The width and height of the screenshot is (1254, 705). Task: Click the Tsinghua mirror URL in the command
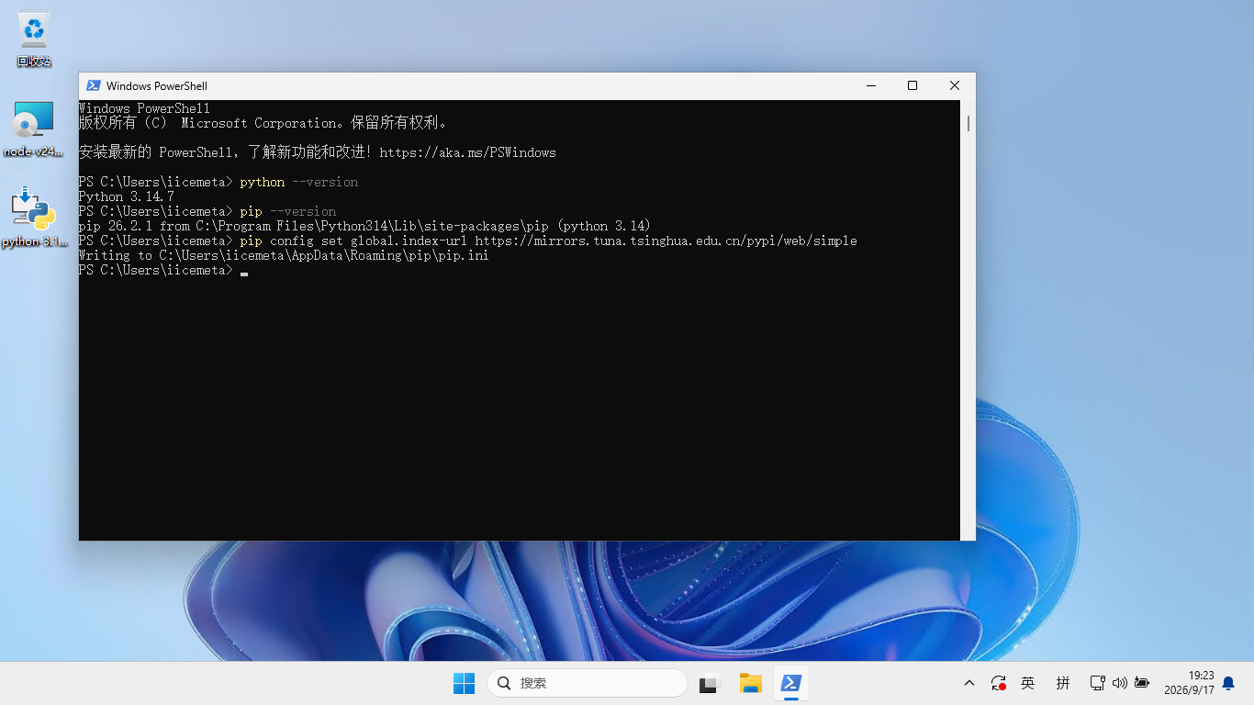tap(666, 241)
